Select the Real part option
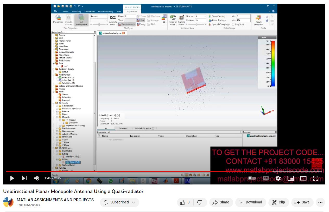Screen dimensions: 329x212 coord(141,20)
